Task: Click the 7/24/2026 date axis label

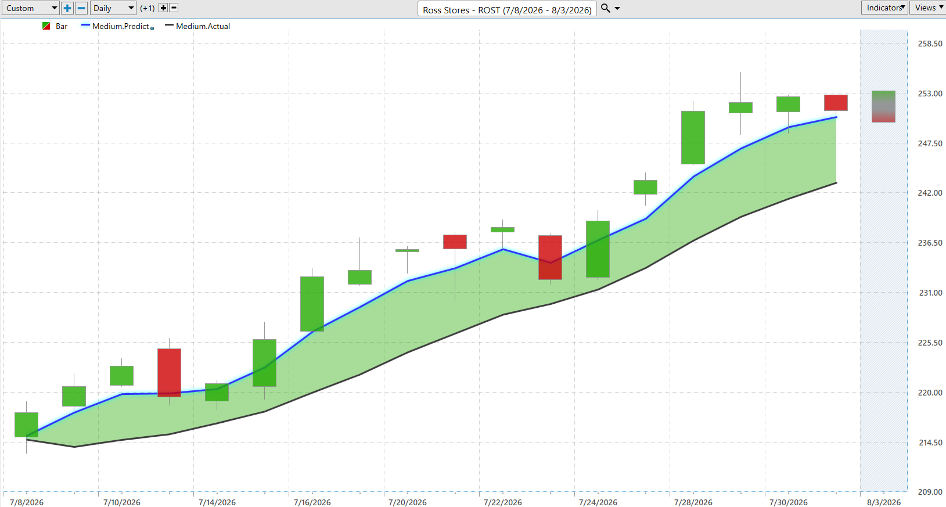Action: pos(598,502)
